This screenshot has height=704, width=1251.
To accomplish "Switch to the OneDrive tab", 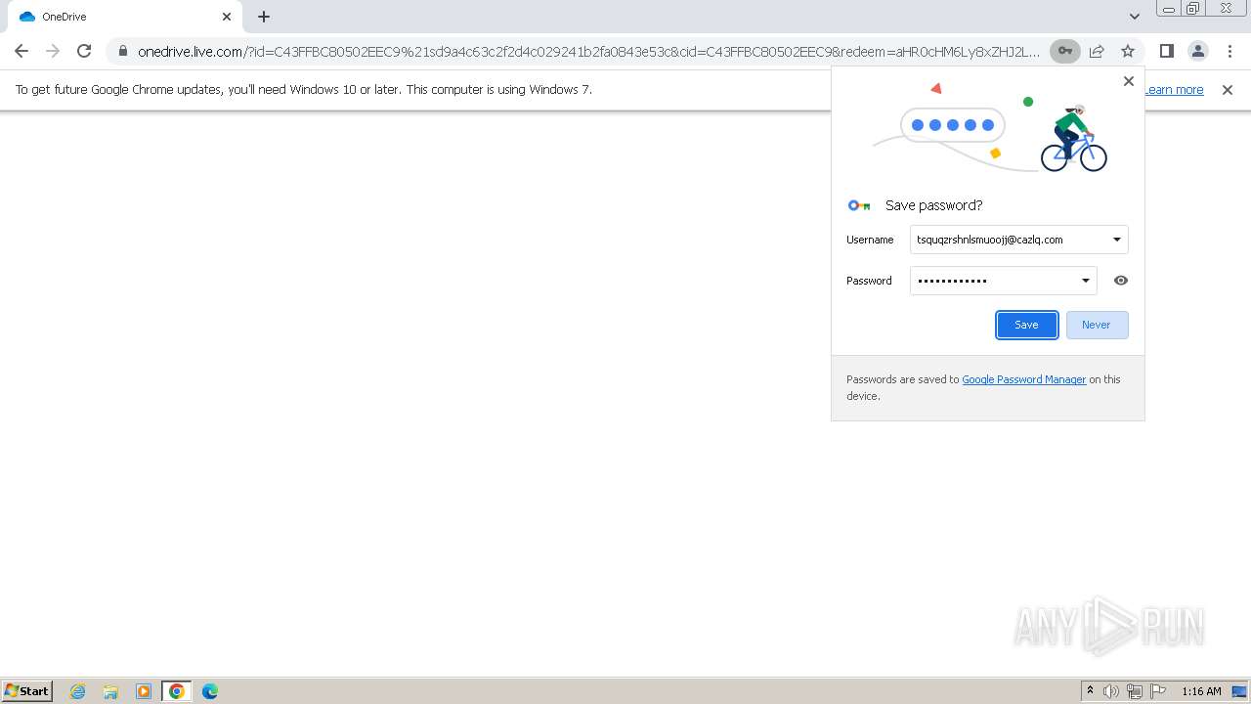I will tap(123, 17).
